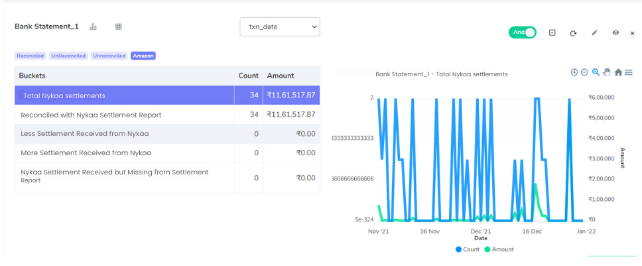
Task: Refresh the Bank Statement_1 widget
Action: (x=573, y=33)
